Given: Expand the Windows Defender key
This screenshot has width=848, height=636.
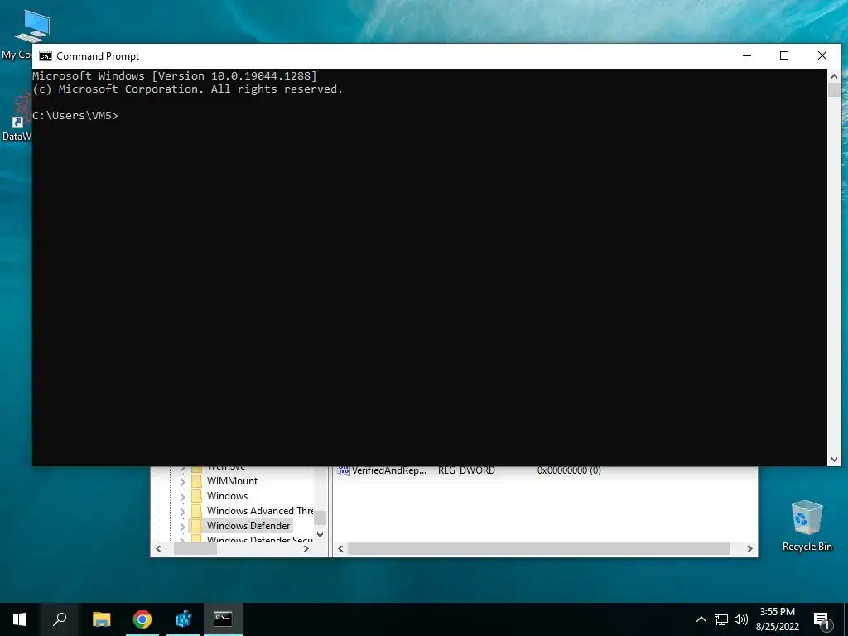Looking at the screenshot, I should pos(183,526).
